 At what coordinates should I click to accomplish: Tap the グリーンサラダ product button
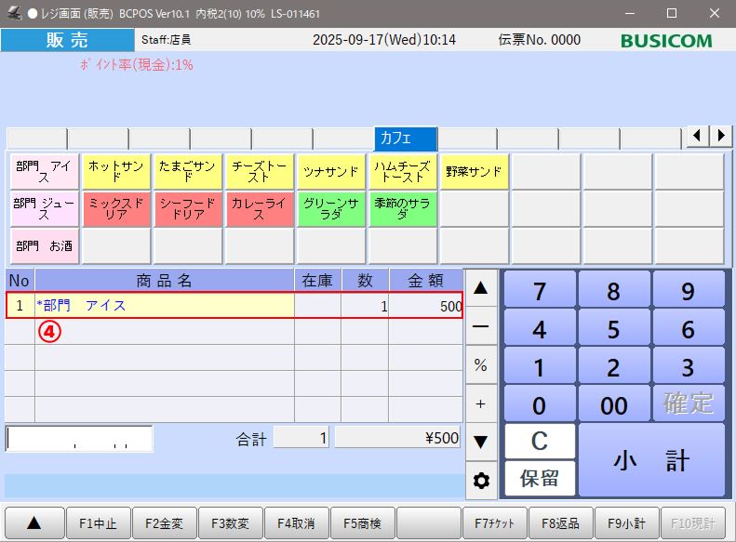(330, 208)
